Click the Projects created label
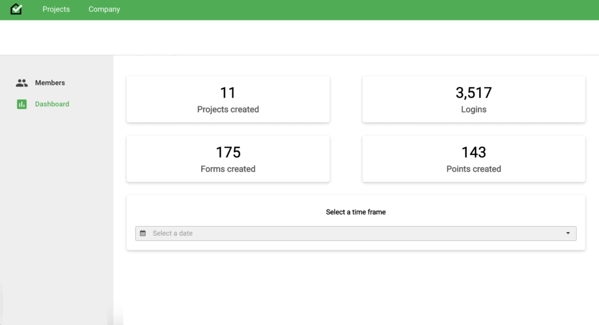The height and width of the screenshot is (325, 599). click(x=228, y=109)
